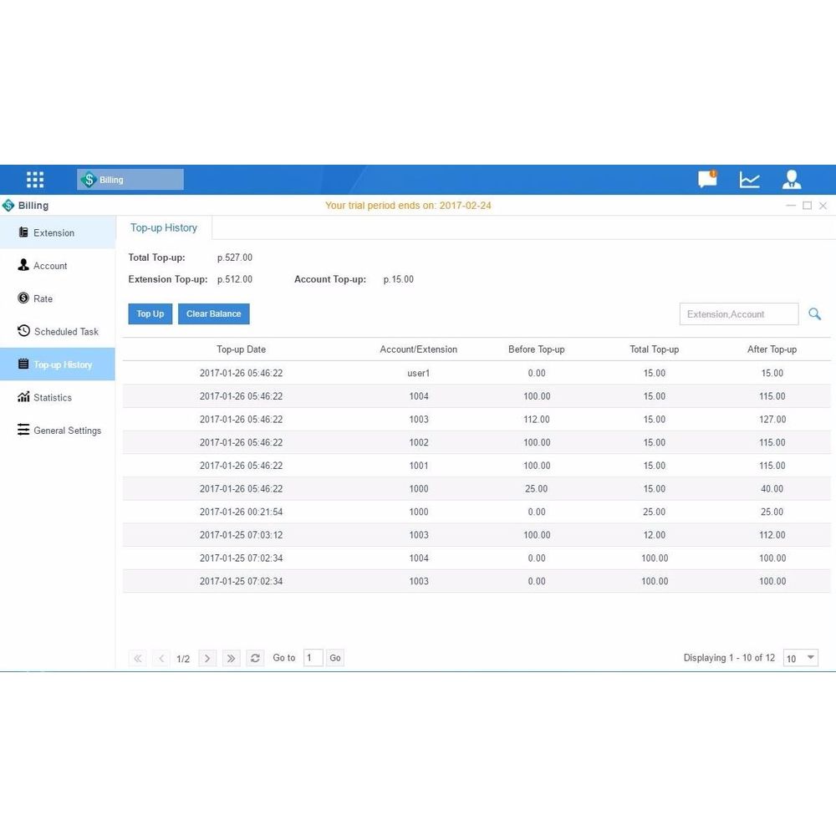Open the Rate sidebar section
836x836 pixels.
pos(58,298)
